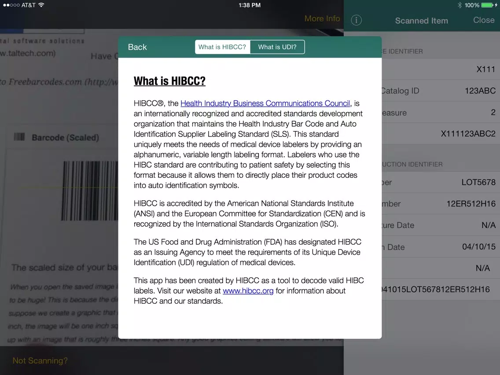This screenshot has width=500, height=375.
Task: Tap the battery icon in status bar
Action: 488,5
